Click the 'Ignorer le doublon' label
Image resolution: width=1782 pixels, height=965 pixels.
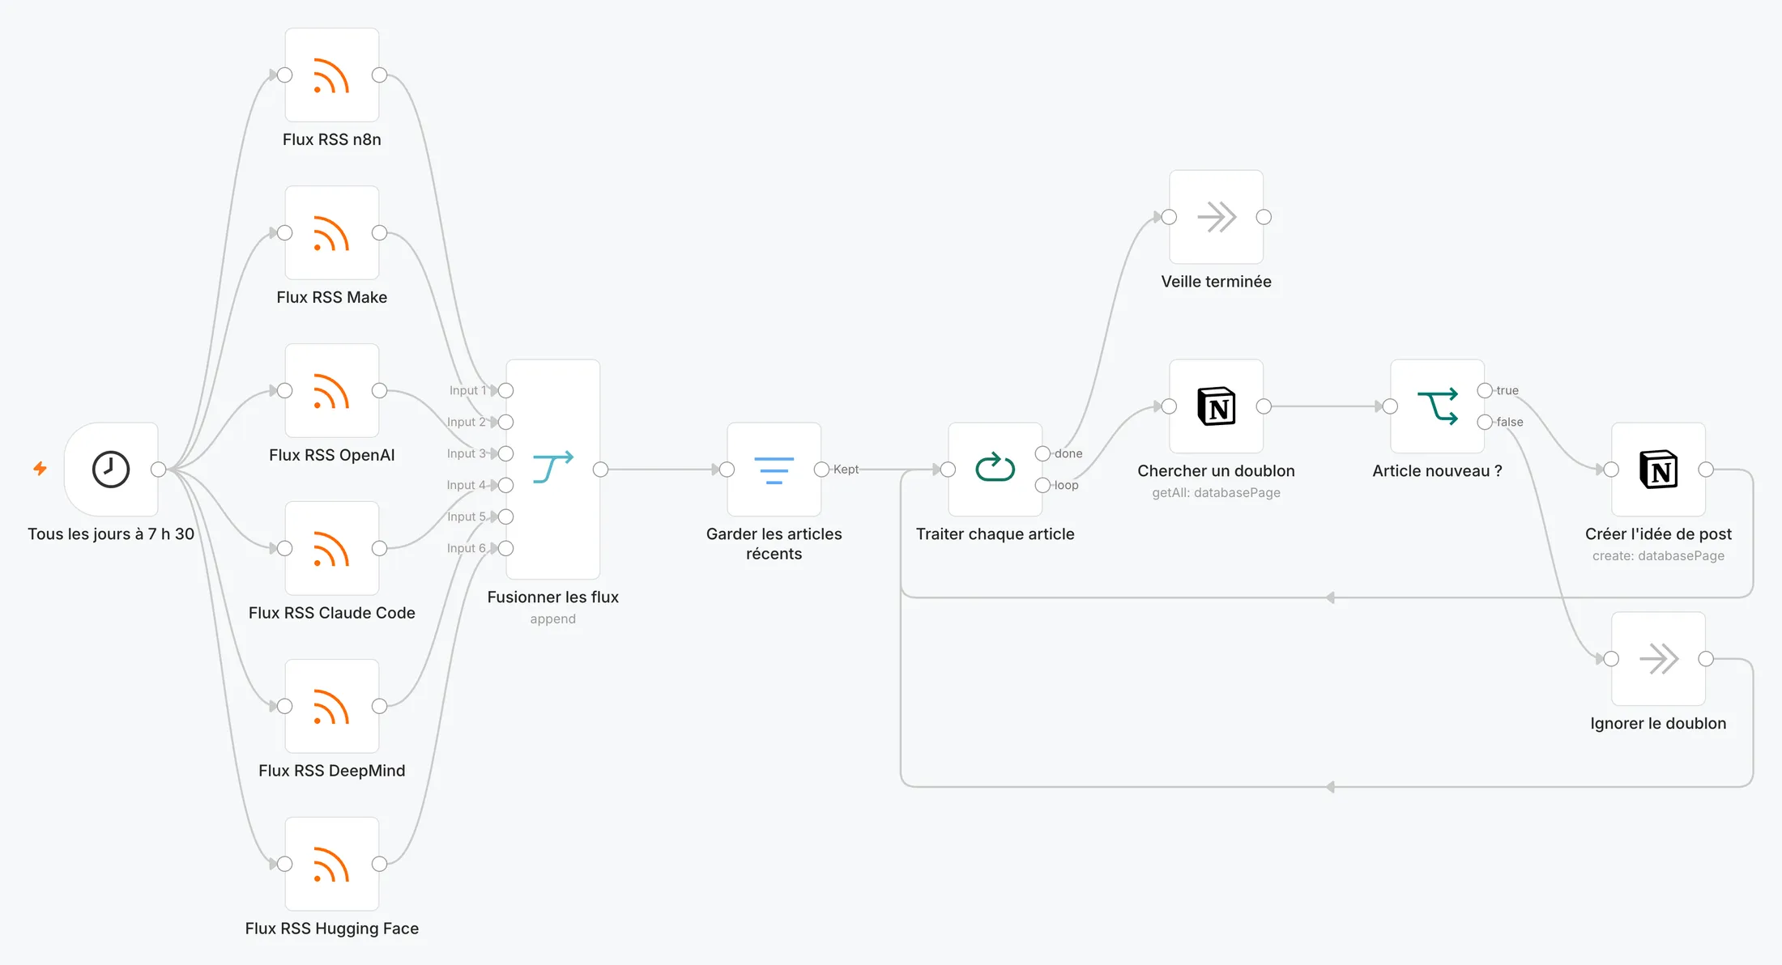coord(1659,724)
